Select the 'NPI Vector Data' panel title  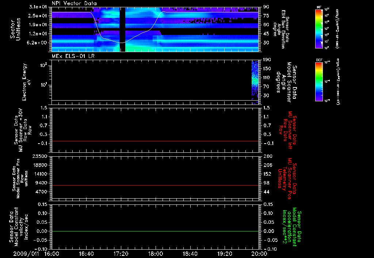[x=74, y=3]
